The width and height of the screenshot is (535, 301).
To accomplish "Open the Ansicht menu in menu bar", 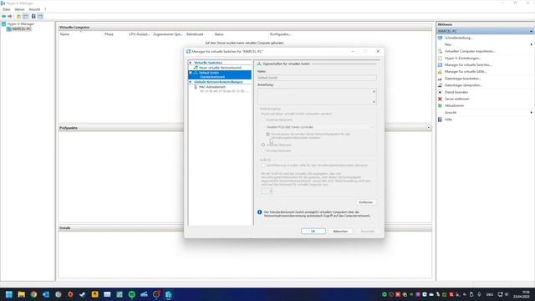I will (34, 9).
